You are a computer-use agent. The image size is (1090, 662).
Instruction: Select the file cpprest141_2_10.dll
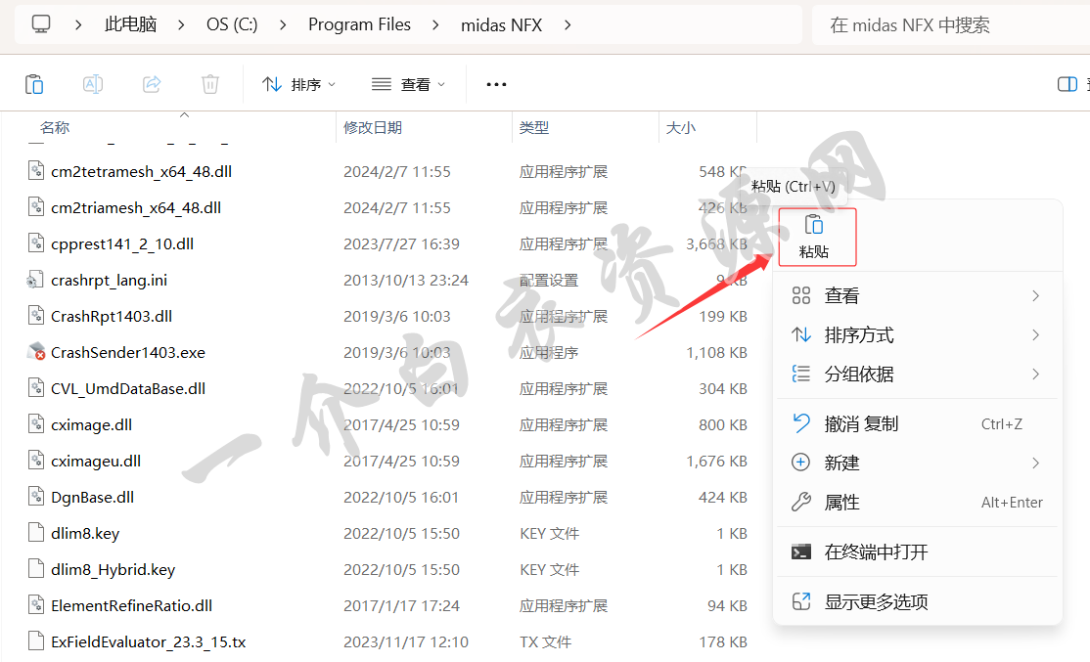pyautogui.click(x=121, y=243)
